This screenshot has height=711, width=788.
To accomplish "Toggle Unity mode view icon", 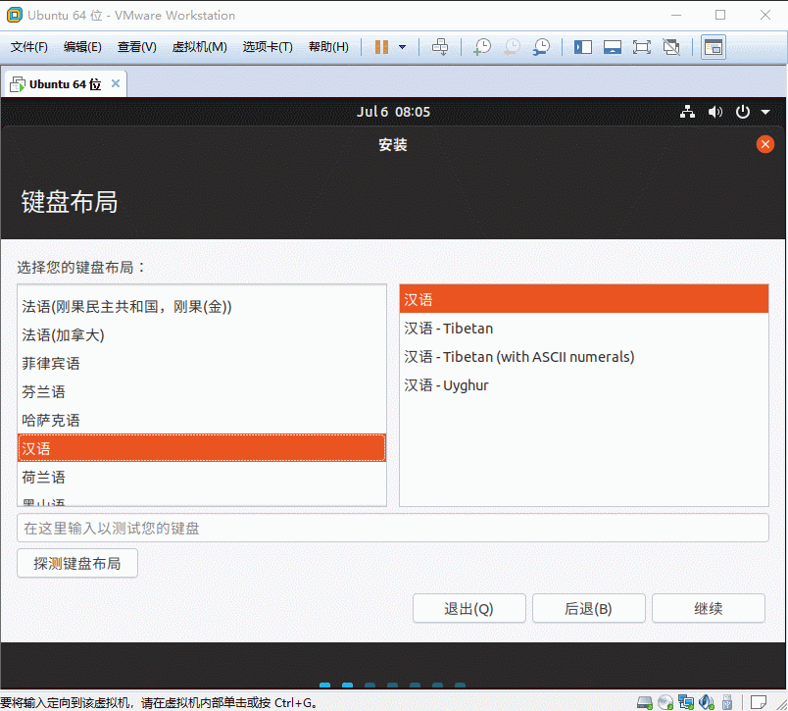I will 671,47.
